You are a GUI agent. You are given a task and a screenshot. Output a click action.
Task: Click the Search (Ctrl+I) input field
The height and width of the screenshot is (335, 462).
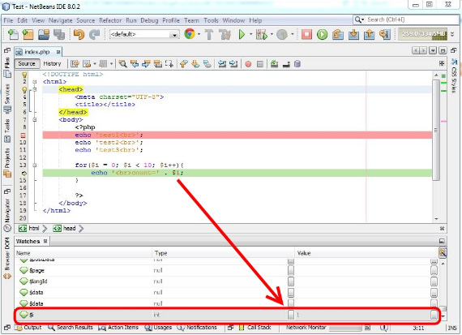point(406,19)
